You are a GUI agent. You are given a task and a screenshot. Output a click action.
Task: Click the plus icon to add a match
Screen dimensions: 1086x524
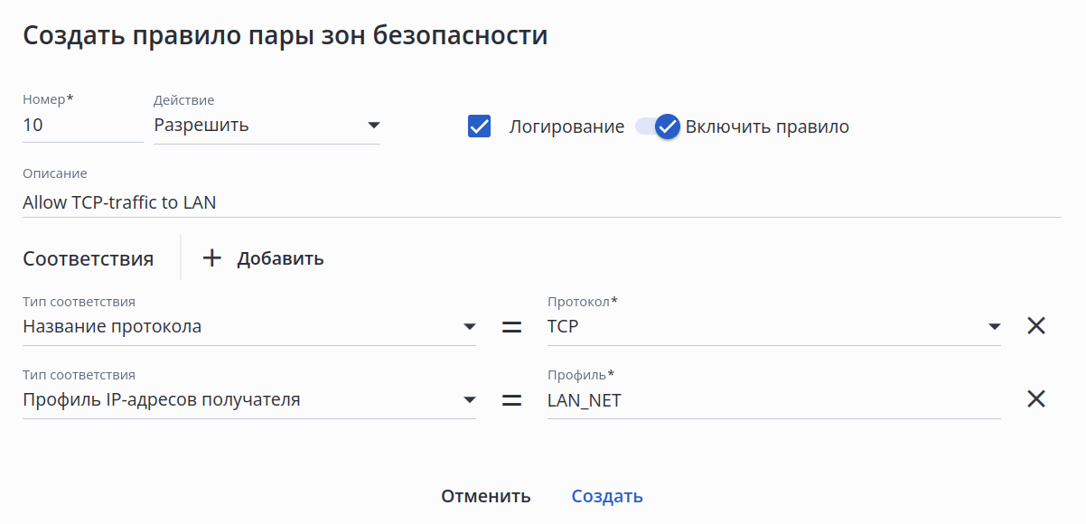[x=211, y=258]
